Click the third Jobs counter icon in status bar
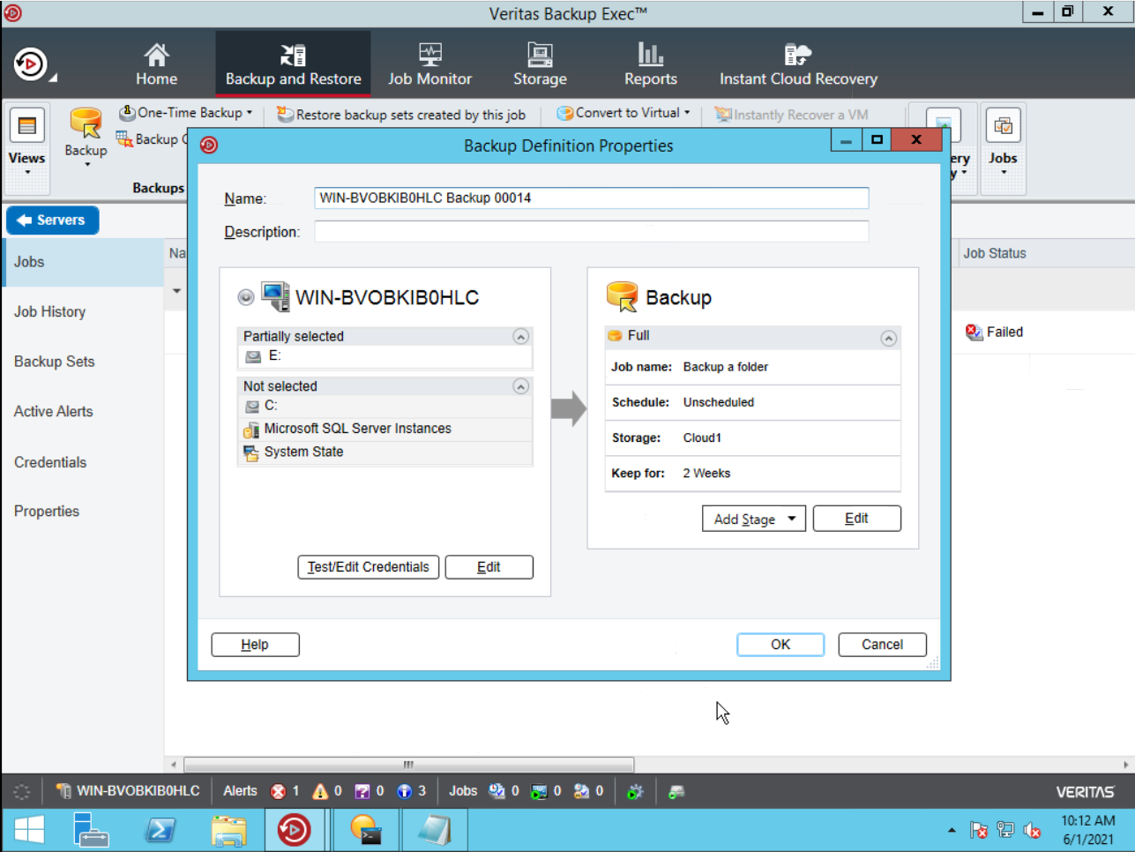Viewport: 1135px width, 852px height. point(581,791)
